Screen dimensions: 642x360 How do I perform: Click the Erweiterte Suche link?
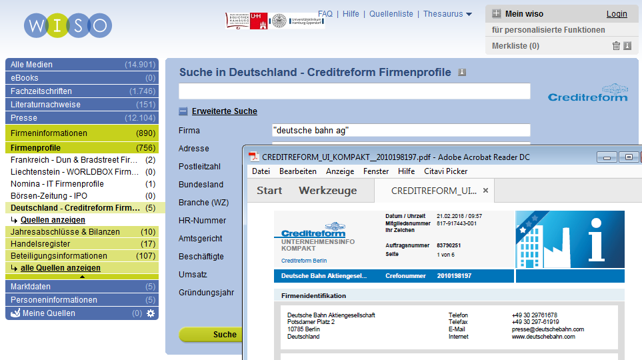point(225,111)
